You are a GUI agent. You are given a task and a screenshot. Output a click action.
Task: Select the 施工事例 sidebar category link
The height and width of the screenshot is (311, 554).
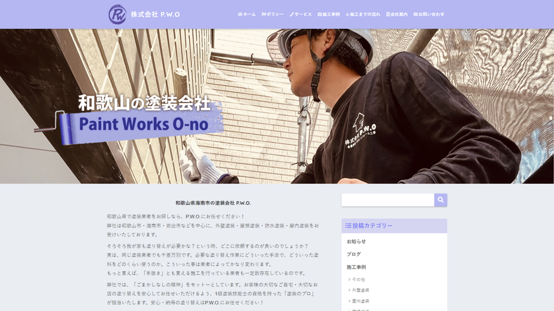click(356, 267)
